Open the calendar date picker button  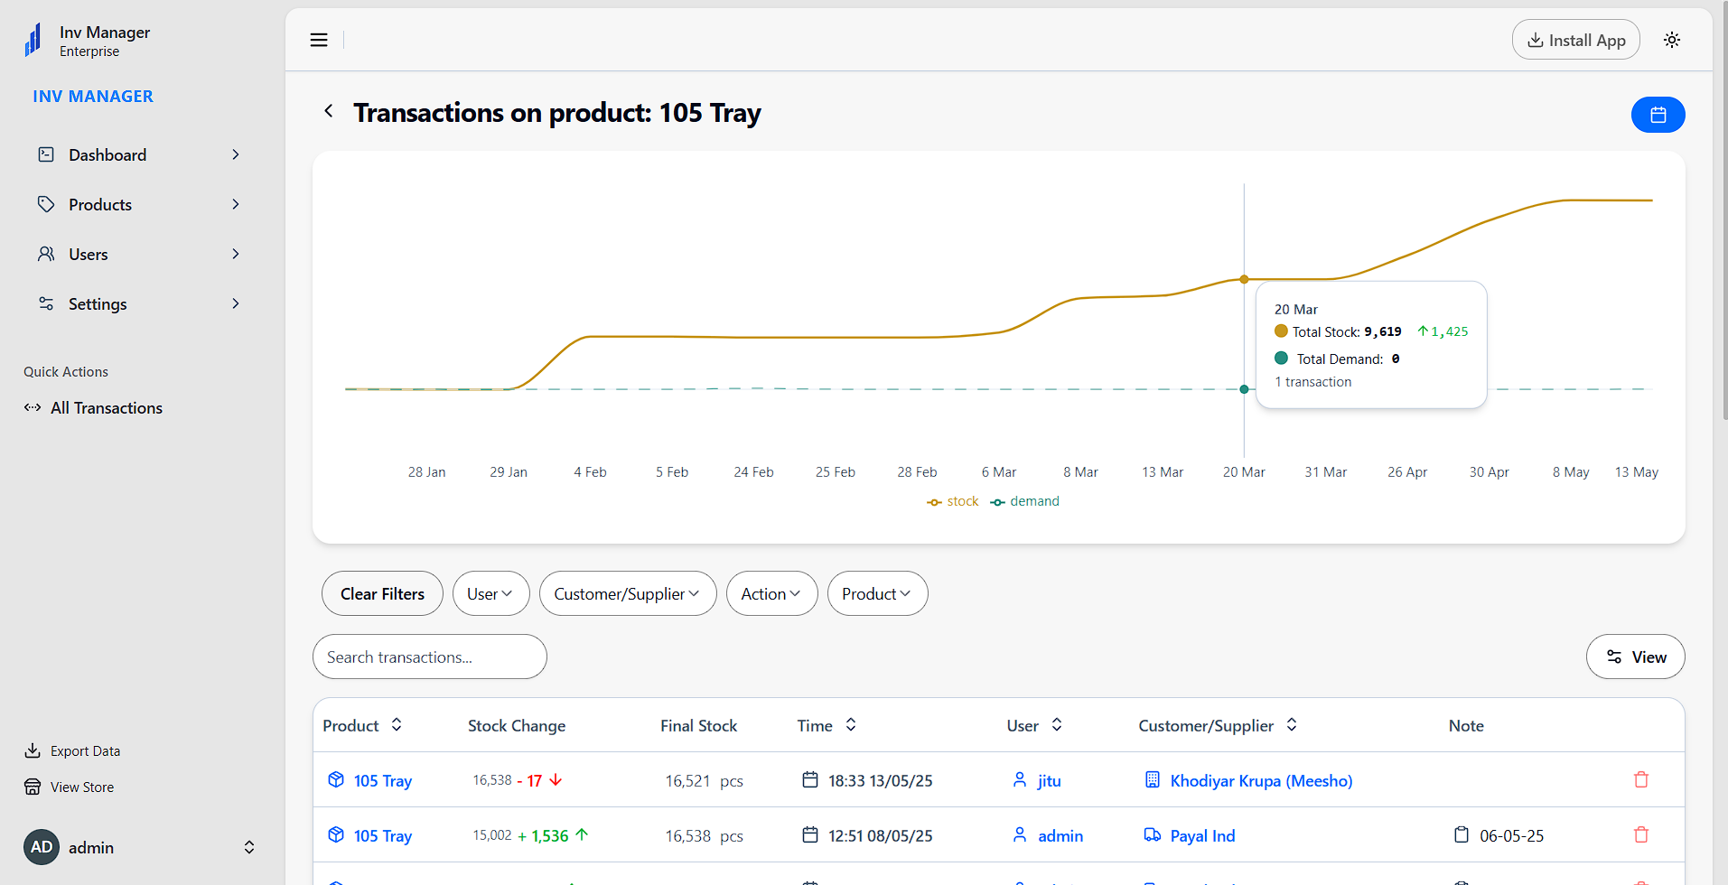point(1658,115)
